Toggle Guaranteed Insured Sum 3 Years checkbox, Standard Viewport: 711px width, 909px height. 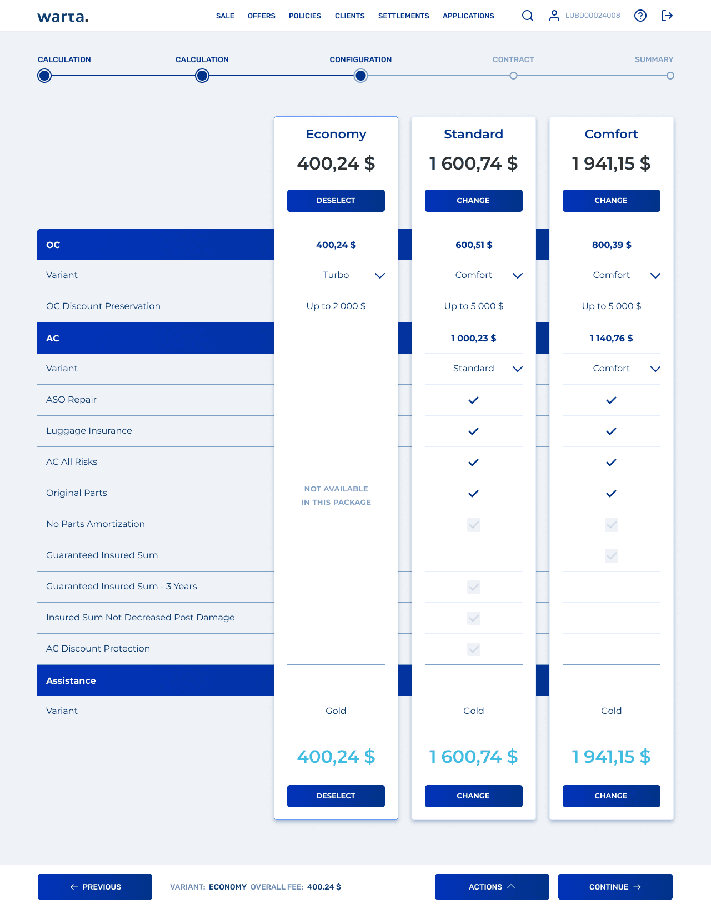474,587
